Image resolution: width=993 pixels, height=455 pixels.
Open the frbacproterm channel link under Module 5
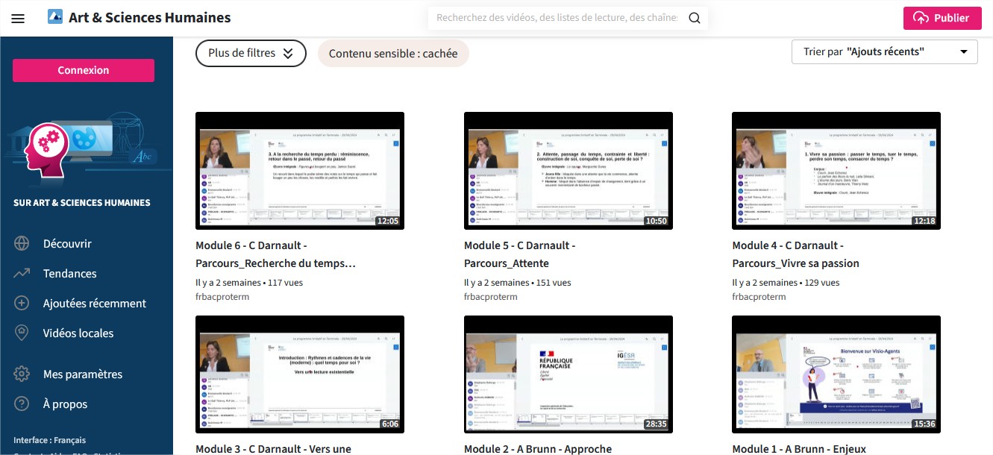click(x=490, y=297)
